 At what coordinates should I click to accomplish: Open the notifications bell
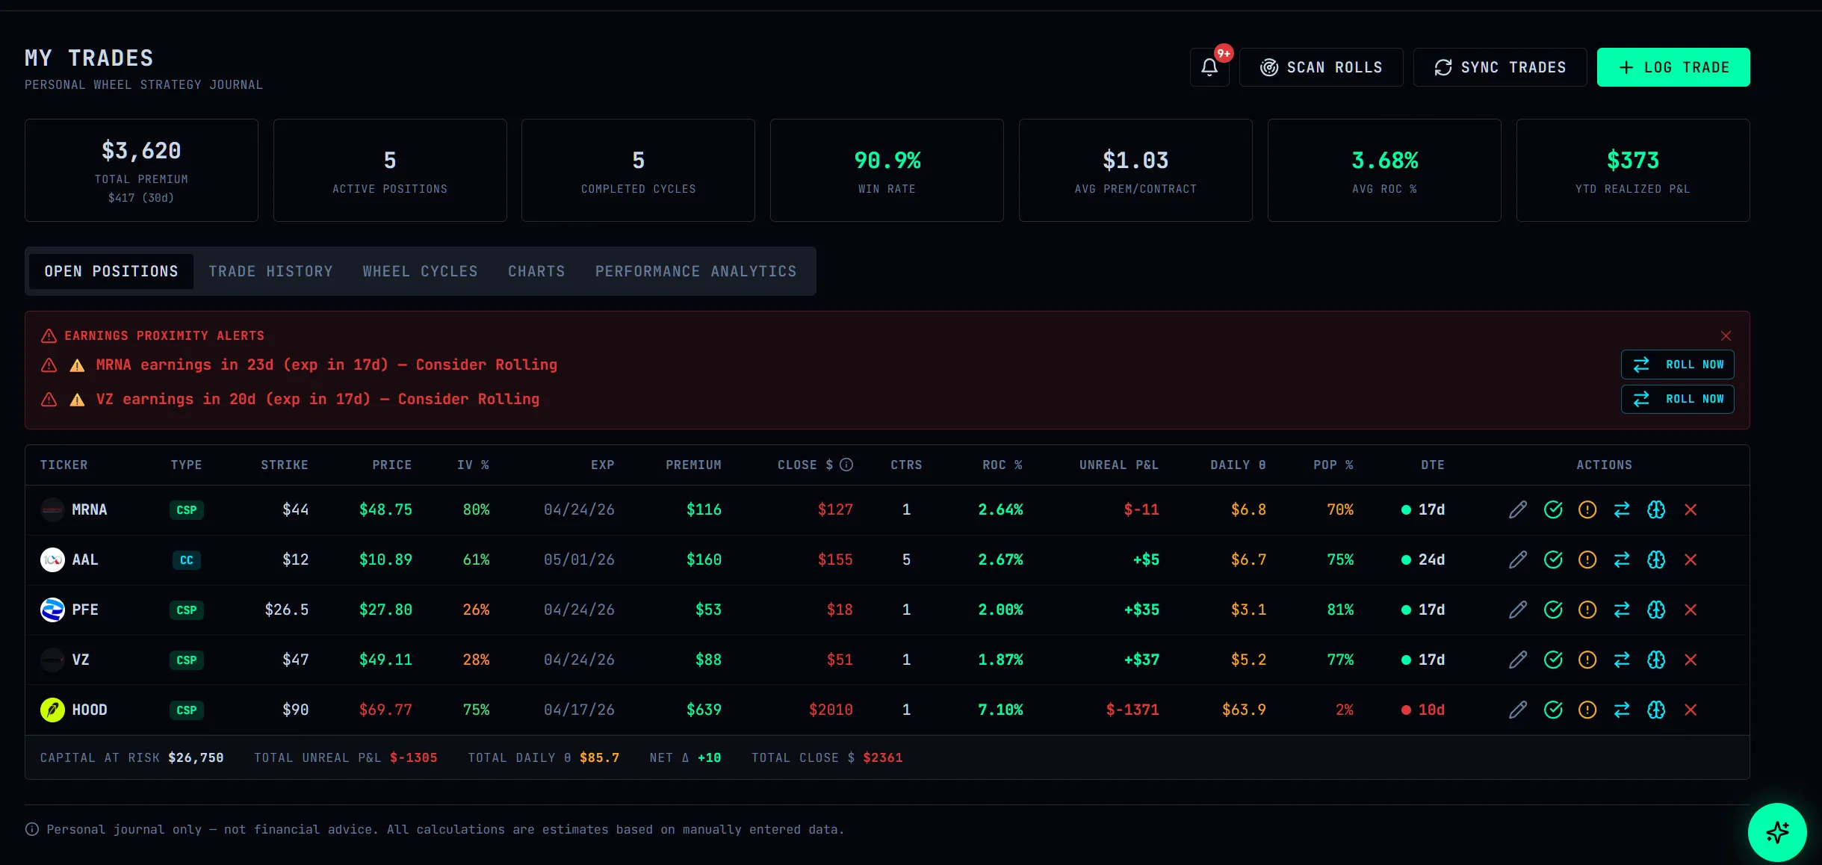click(1209, 67)
